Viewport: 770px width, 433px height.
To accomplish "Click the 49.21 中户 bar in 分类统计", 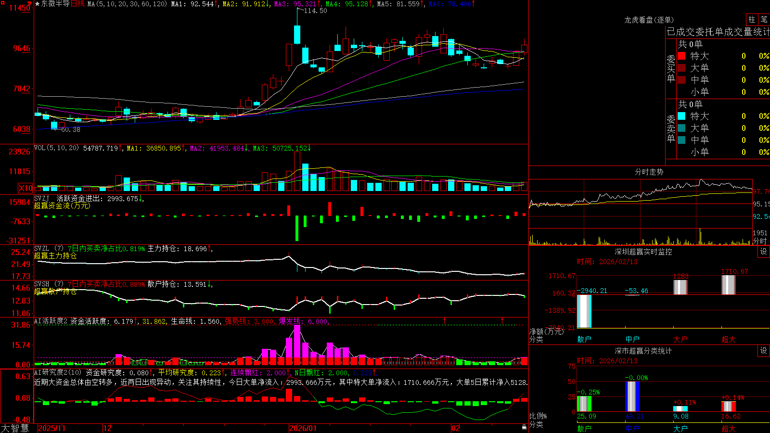I will (x=632, y=396).
